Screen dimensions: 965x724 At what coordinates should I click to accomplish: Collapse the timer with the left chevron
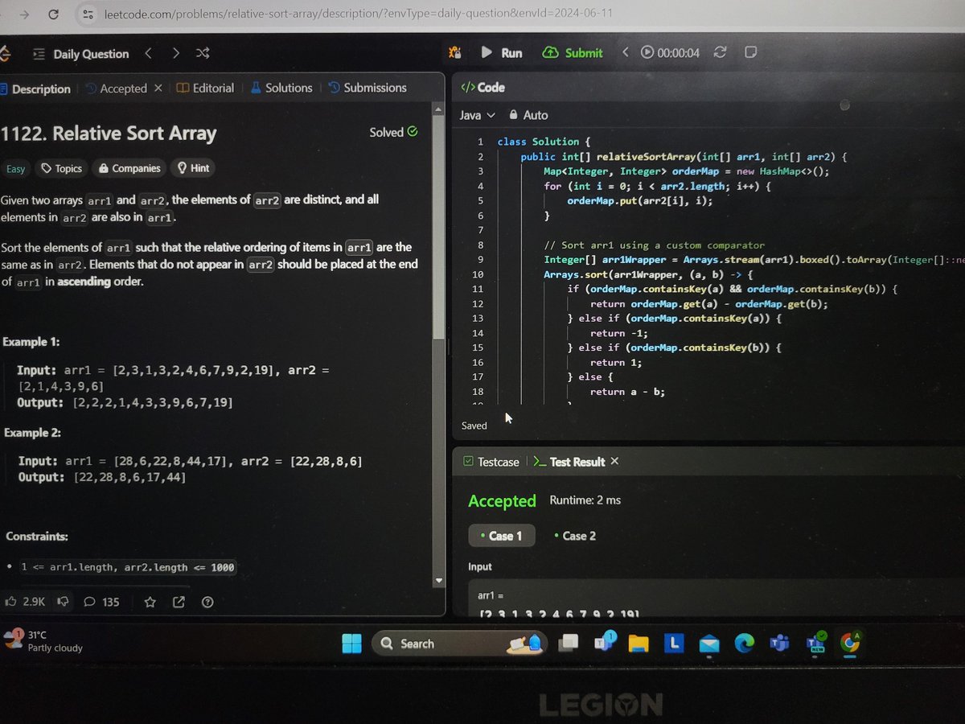pyautogui.click(x=625, y=52)
